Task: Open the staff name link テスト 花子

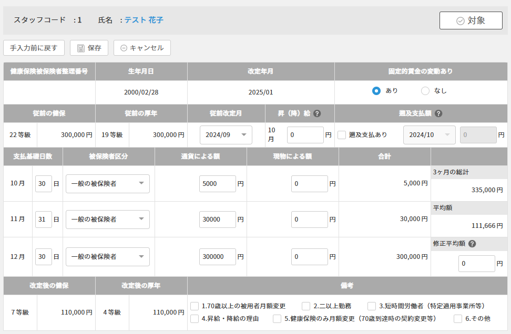Action: click(x=144, y=20)
